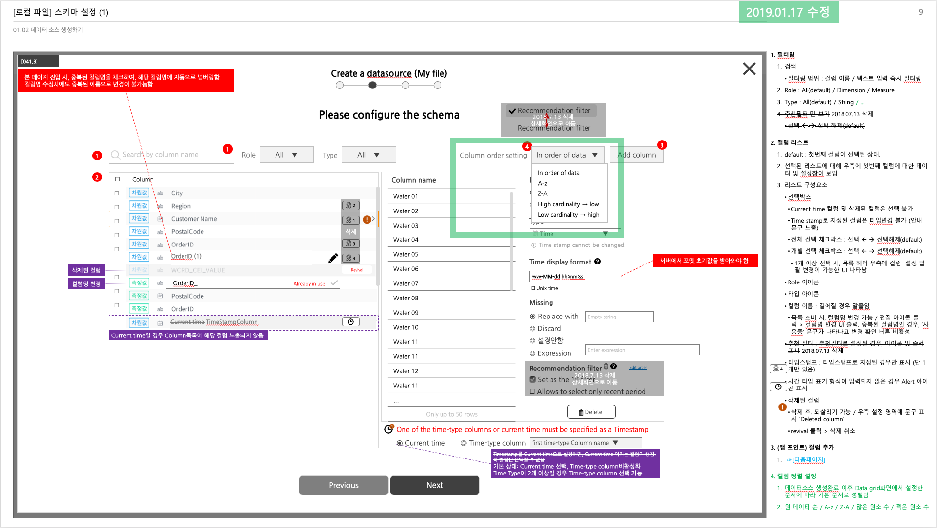
Task: Click the 삭제 delete label in badge column
Action: point(350,232)
